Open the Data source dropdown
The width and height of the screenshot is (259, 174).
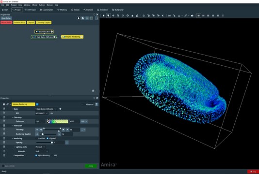coord(46,109)
